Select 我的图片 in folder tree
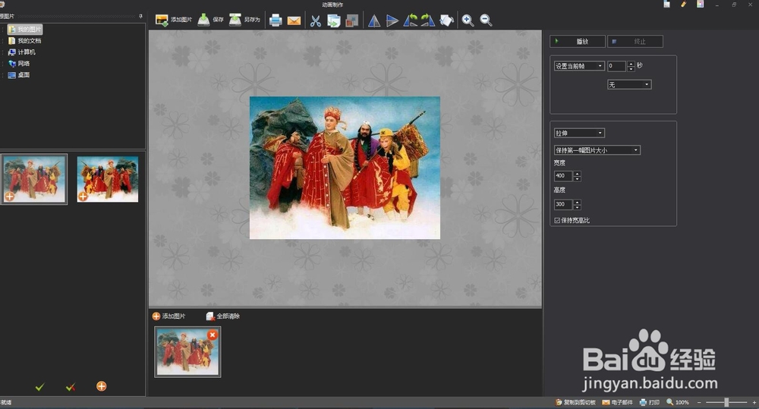Viewport: 759px width, 409px height. tap(25, 30)
